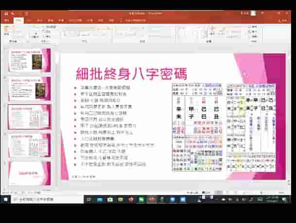Switch to the Transitions ribbon tab
Viewport: 296px width, 223px height.
pyautogui.click(x=51, y=20)
